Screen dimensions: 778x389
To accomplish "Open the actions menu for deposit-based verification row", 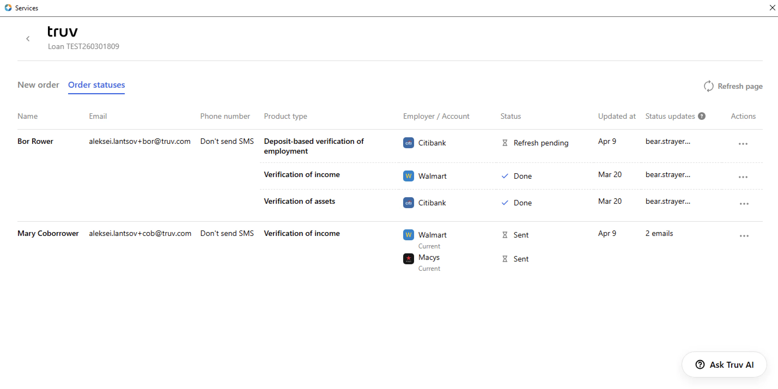I will coord(743,144).
